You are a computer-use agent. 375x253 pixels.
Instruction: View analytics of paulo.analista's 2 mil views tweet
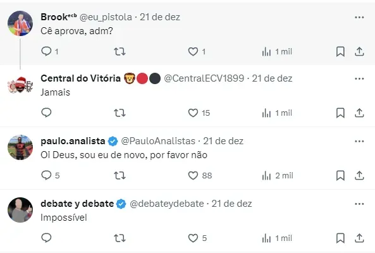(x=266, y=176)
